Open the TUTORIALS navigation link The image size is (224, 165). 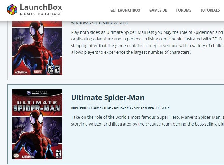point(210,10)
